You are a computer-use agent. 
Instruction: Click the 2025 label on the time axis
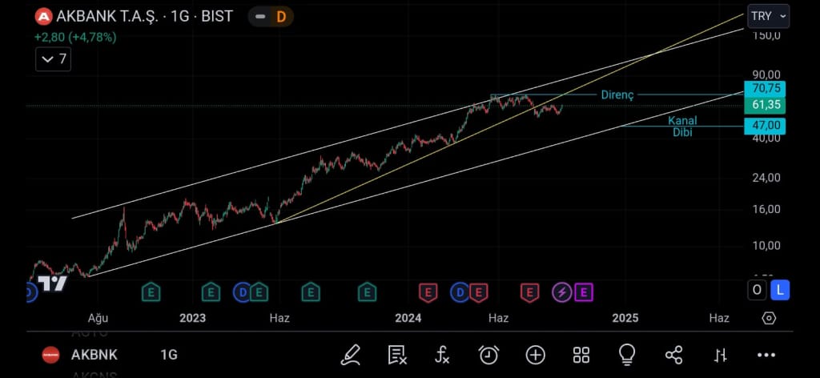625,318
